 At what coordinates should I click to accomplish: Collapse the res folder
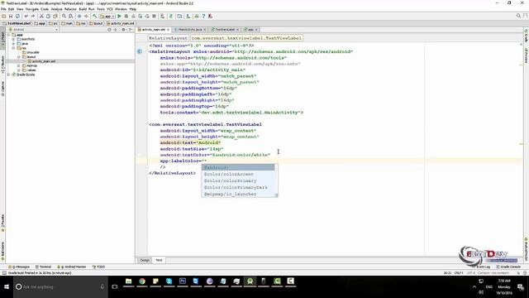coord(14,48)
